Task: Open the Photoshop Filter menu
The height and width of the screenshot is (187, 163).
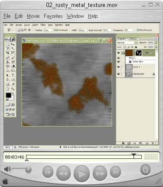Action: click(x=43, y=25)
